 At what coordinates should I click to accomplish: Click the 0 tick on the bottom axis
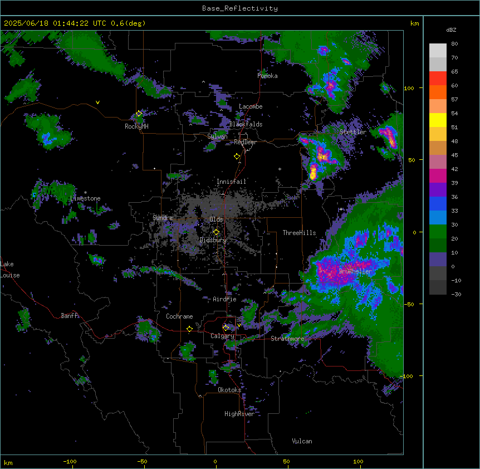(215, 461)
